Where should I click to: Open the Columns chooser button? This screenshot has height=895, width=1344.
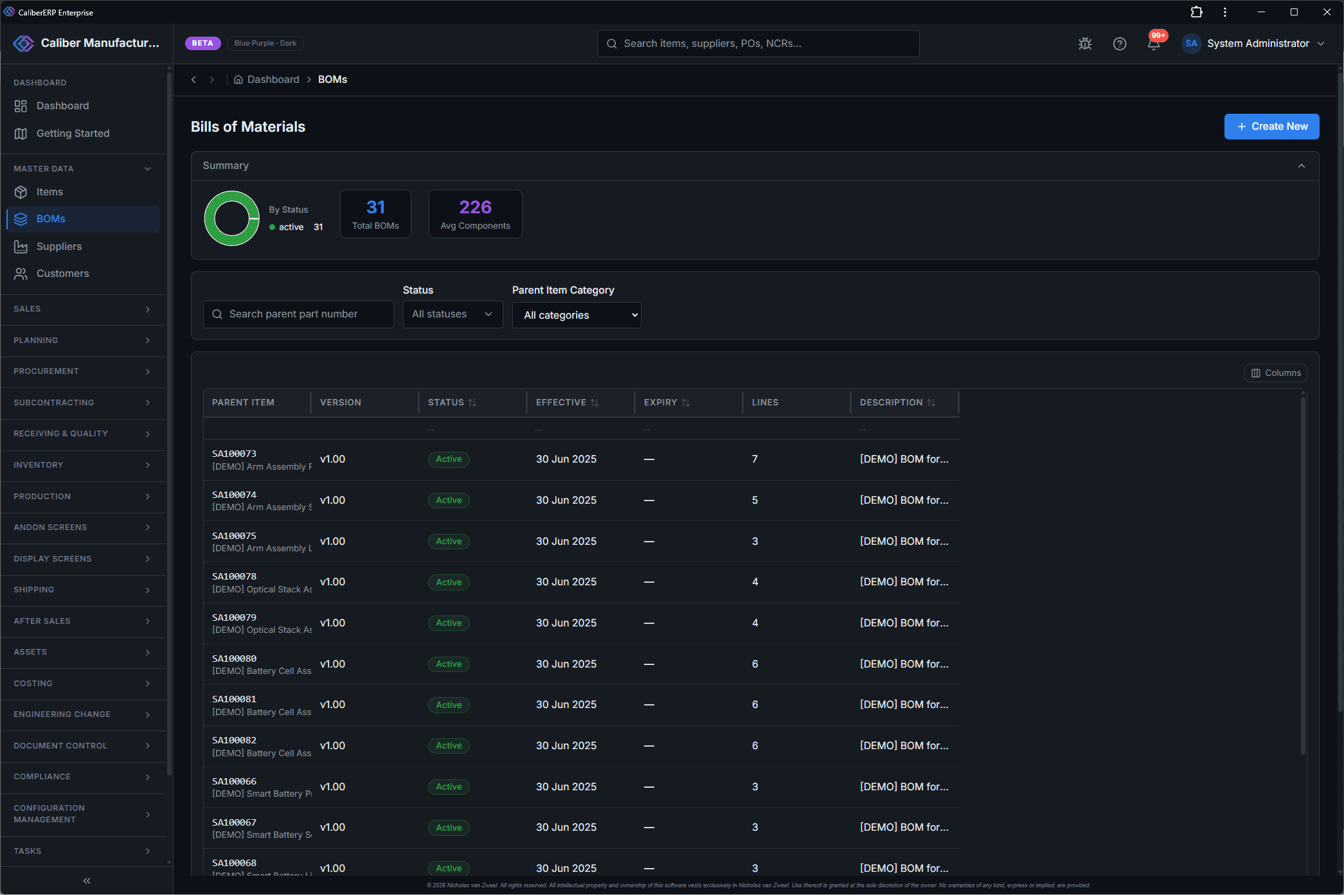[x=1275, y=373]
